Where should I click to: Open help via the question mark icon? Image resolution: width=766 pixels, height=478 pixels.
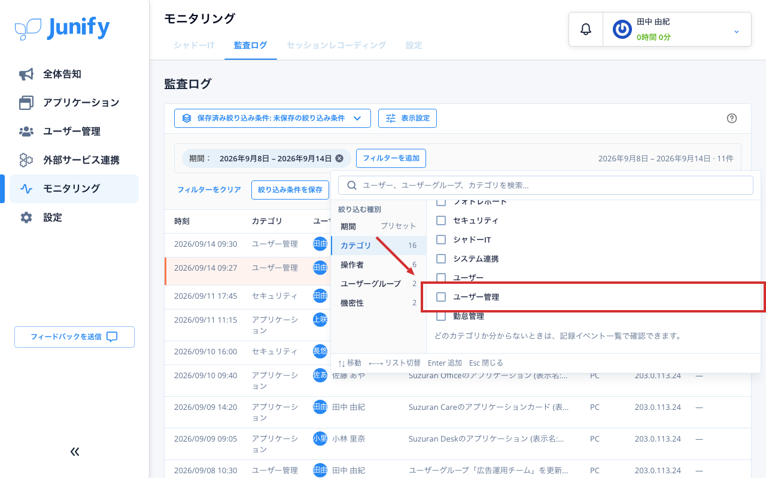tap(731, 118)
